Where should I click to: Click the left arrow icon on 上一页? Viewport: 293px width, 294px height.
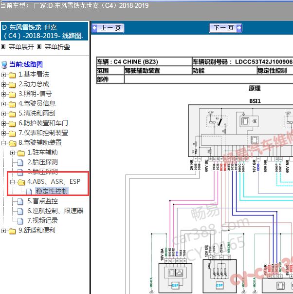coord(95,28)
